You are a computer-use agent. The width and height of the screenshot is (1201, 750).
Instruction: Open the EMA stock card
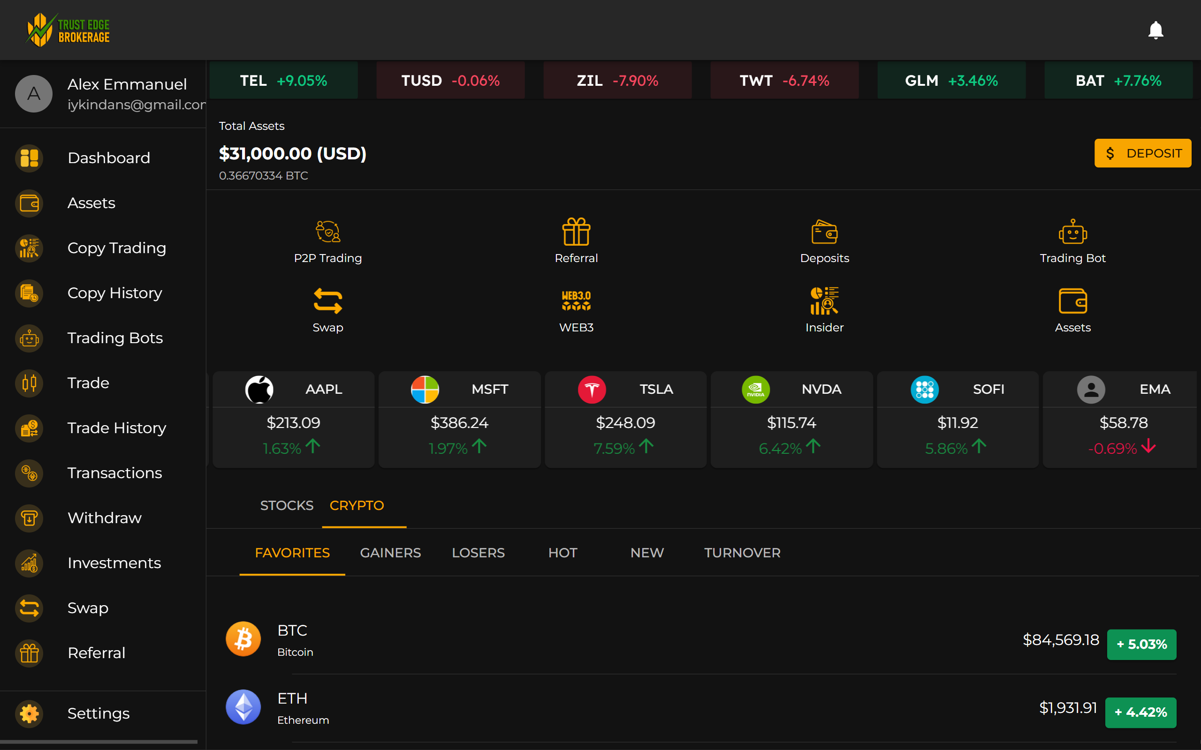tap(1120, 420)
